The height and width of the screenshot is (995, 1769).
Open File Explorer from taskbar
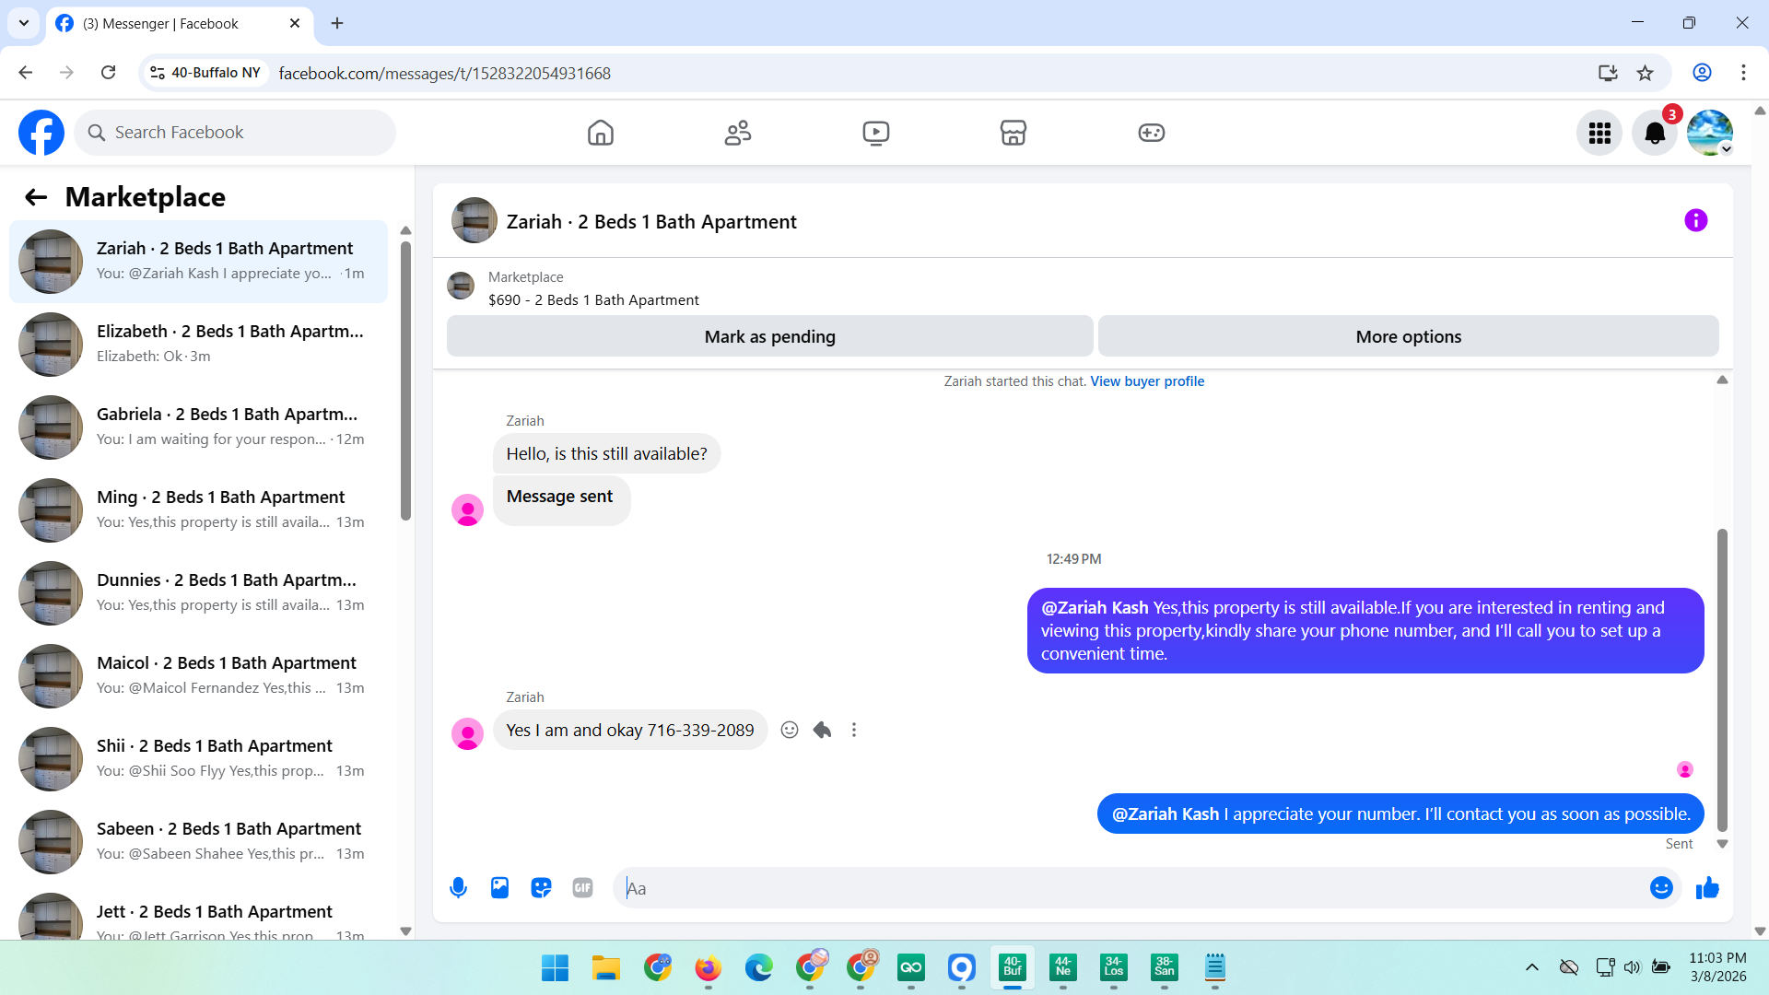[605, 967]
